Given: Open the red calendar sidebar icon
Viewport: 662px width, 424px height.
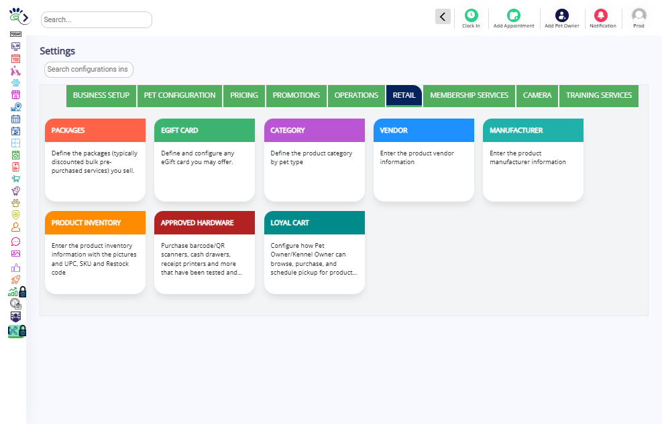Looking at the screenshot, I should coord(15,58).
